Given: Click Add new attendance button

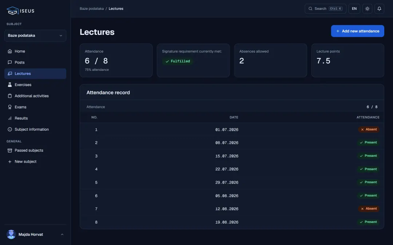Looking at the screenshot, I should [357, 31].
